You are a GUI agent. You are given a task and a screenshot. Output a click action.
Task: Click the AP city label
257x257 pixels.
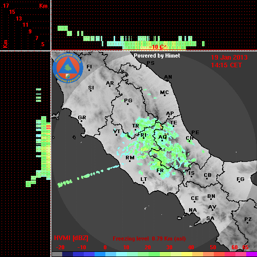pyautogui.click(x=170, y=113)
